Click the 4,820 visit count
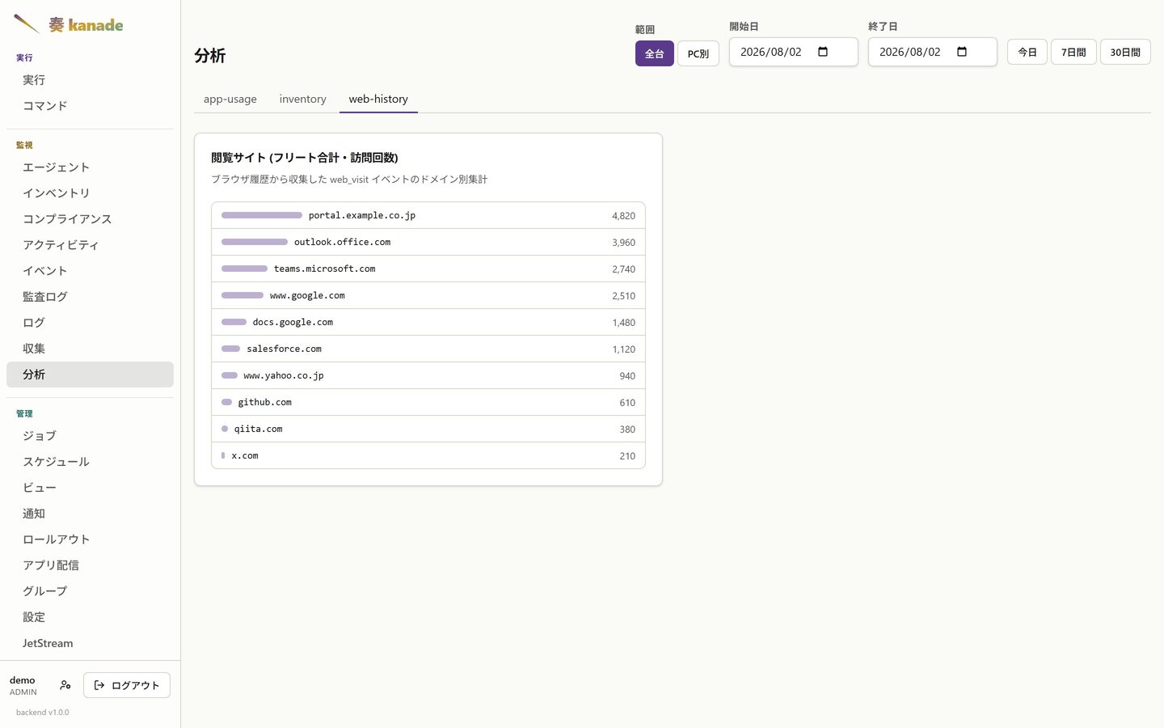The height and width of the screenshot is (728, 1164). tap(623, 216)
